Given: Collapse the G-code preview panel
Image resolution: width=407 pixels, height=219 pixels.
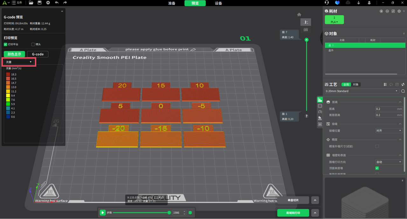Looking at the screenshot, I should (62, 11).
